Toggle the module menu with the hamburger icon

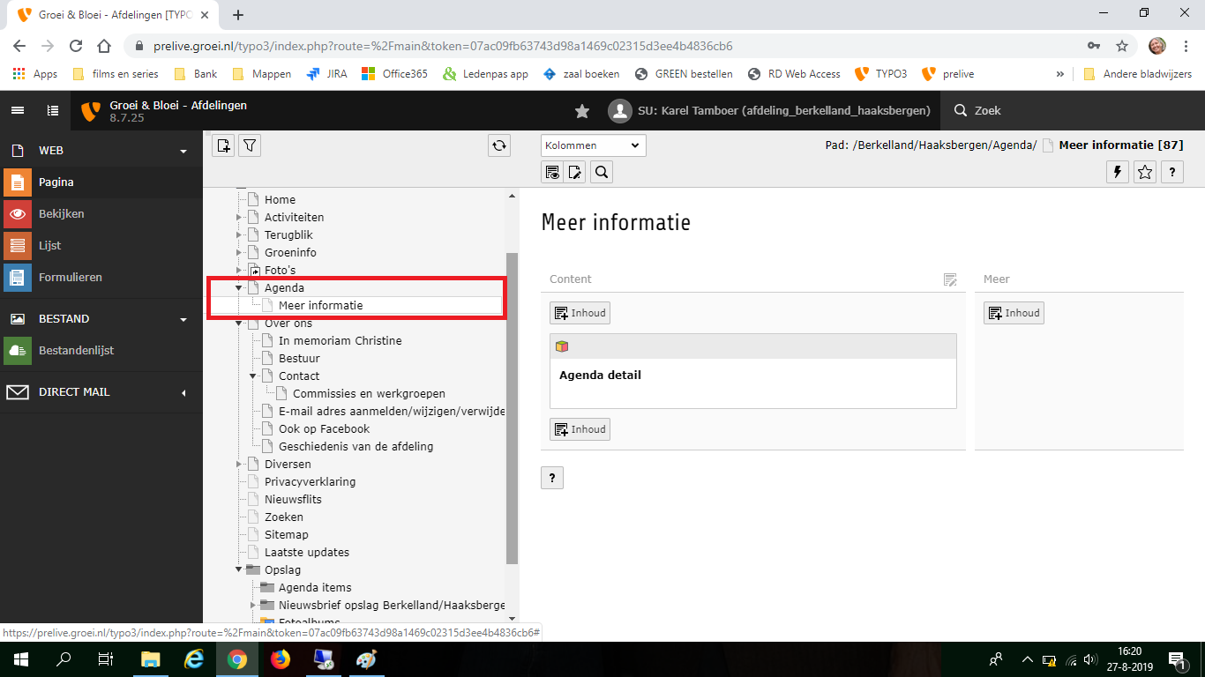pos(18,111)
